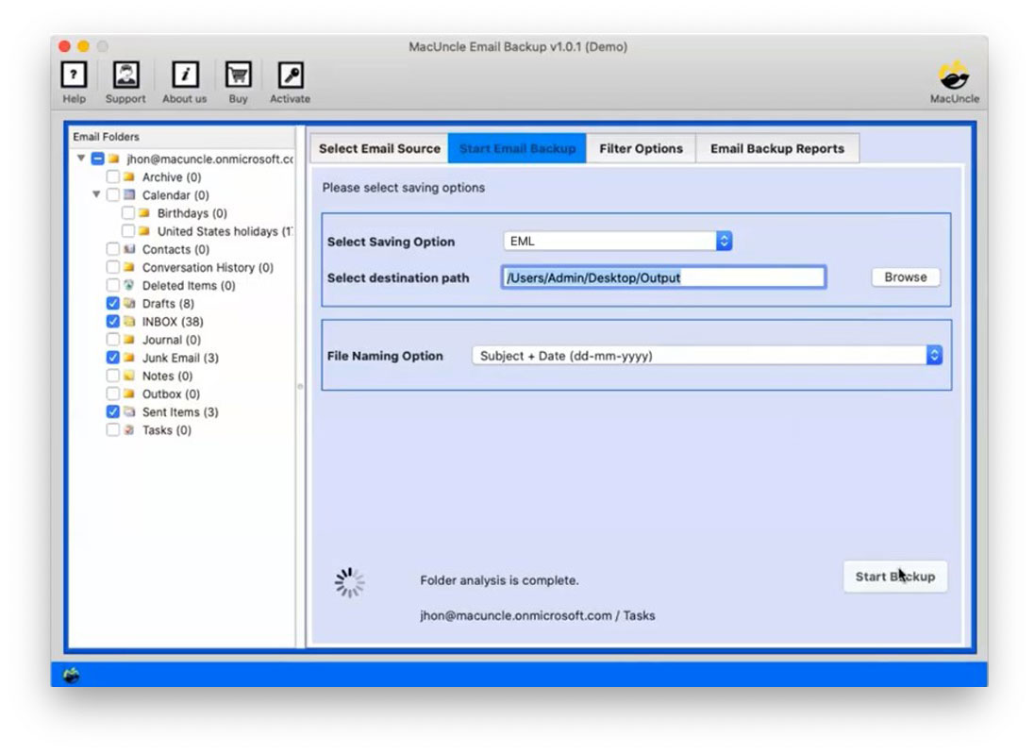
Task: Tick the Deleted Items (0) checkbox
Action: [x=113, y=285]
